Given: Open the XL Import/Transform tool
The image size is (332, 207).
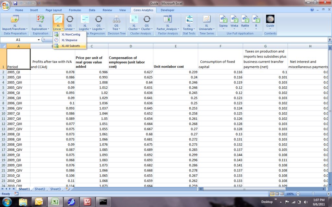Looking at the screenshot, I should (x=15, y=23).
